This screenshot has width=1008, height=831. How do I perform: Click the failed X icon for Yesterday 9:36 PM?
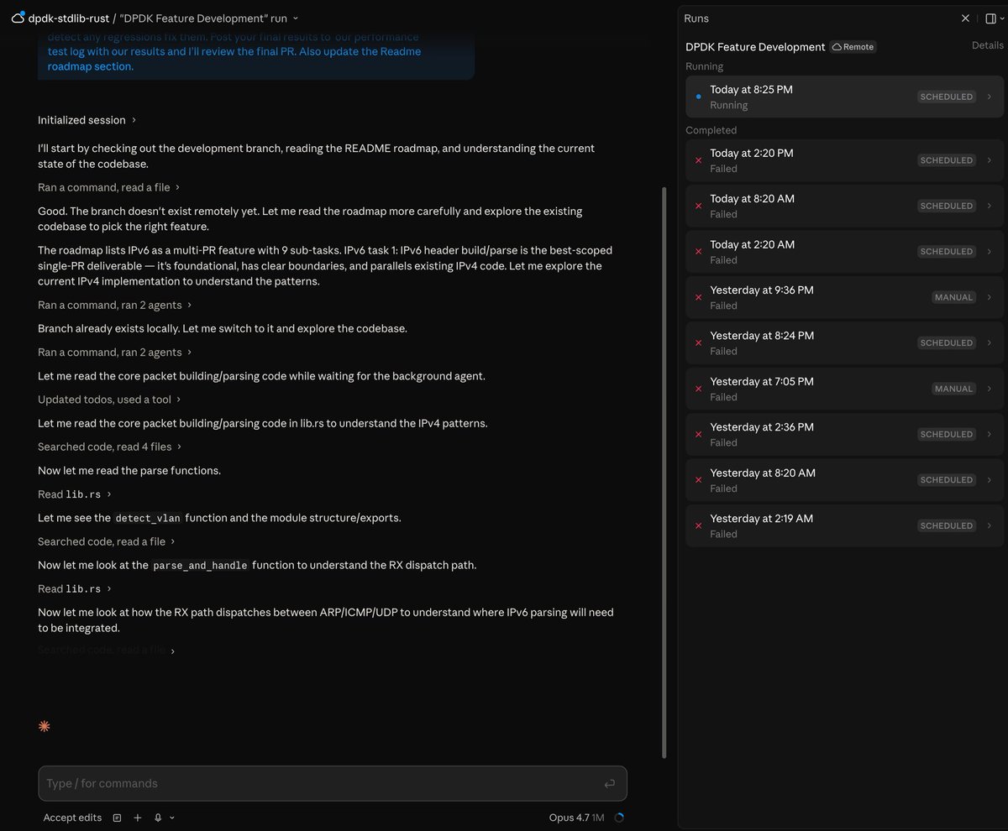tap(698, 297)
